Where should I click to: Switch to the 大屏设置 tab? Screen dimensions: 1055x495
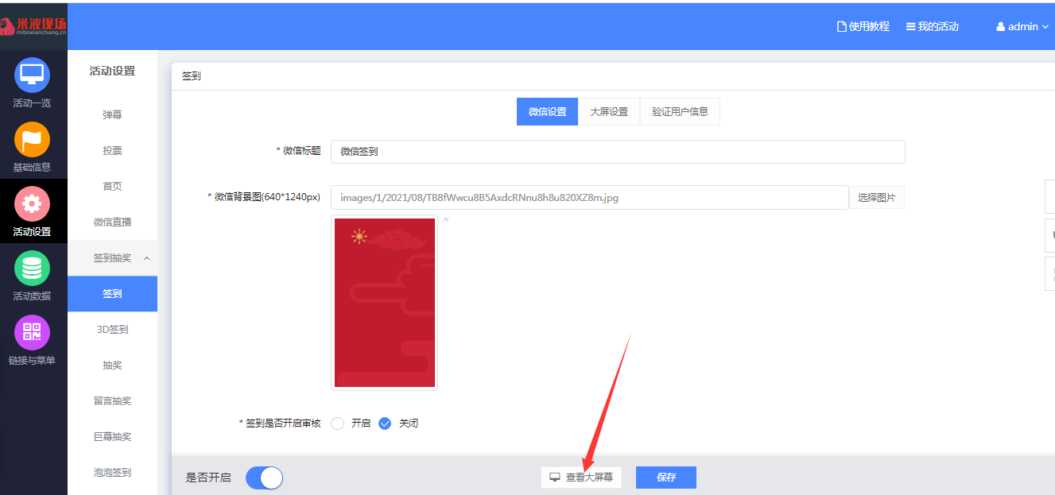[609, 112]
